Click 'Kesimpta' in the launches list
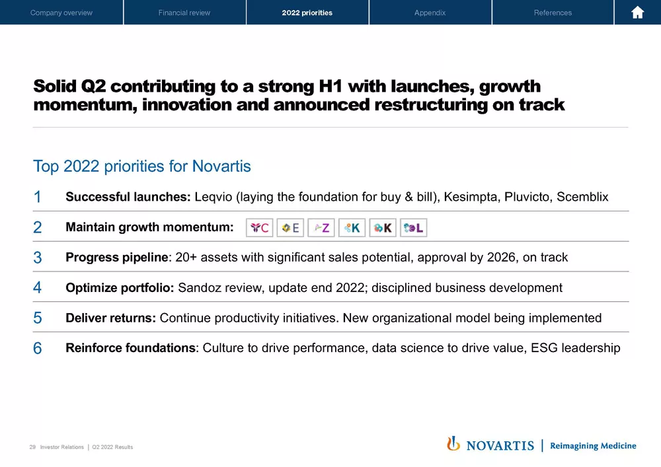The image size is (661, 467). 471,197
